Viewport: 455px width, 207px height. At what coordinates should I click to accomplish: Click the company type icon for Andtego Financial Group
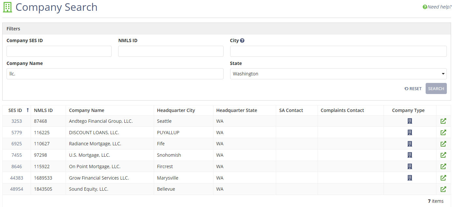tap(410, 121)
